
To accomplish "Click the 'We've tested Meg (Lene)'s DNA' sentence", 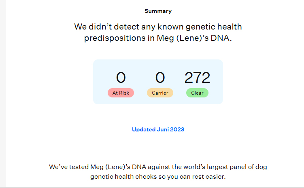I will tap(158, 167).
